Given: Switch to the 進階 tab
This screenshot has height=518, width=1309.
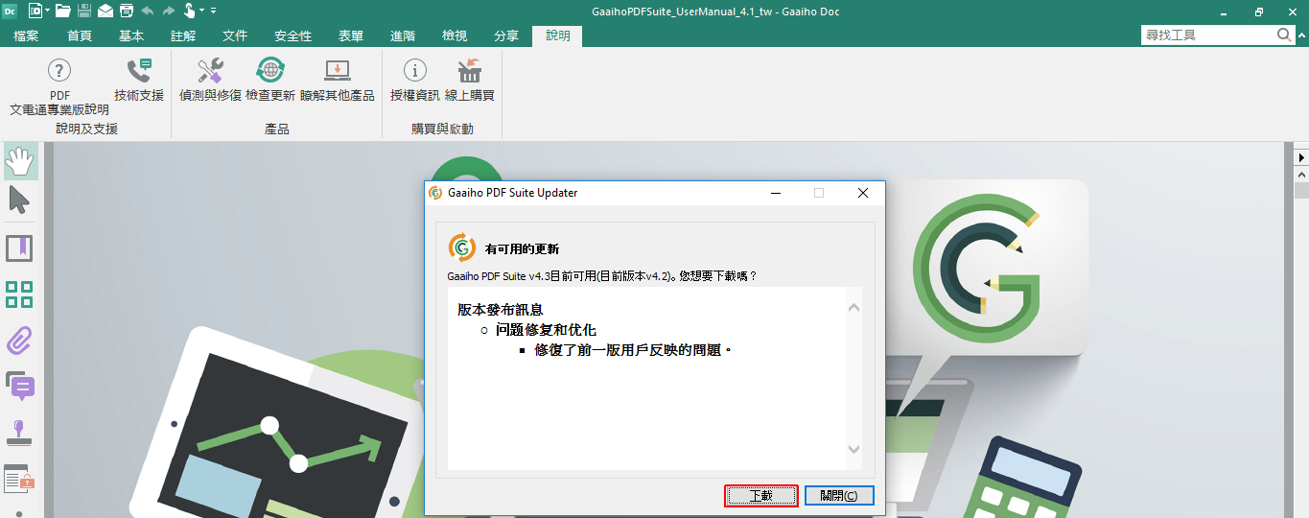Looking at the screenshot, I should pyautogui.click(x=403, y=35).
